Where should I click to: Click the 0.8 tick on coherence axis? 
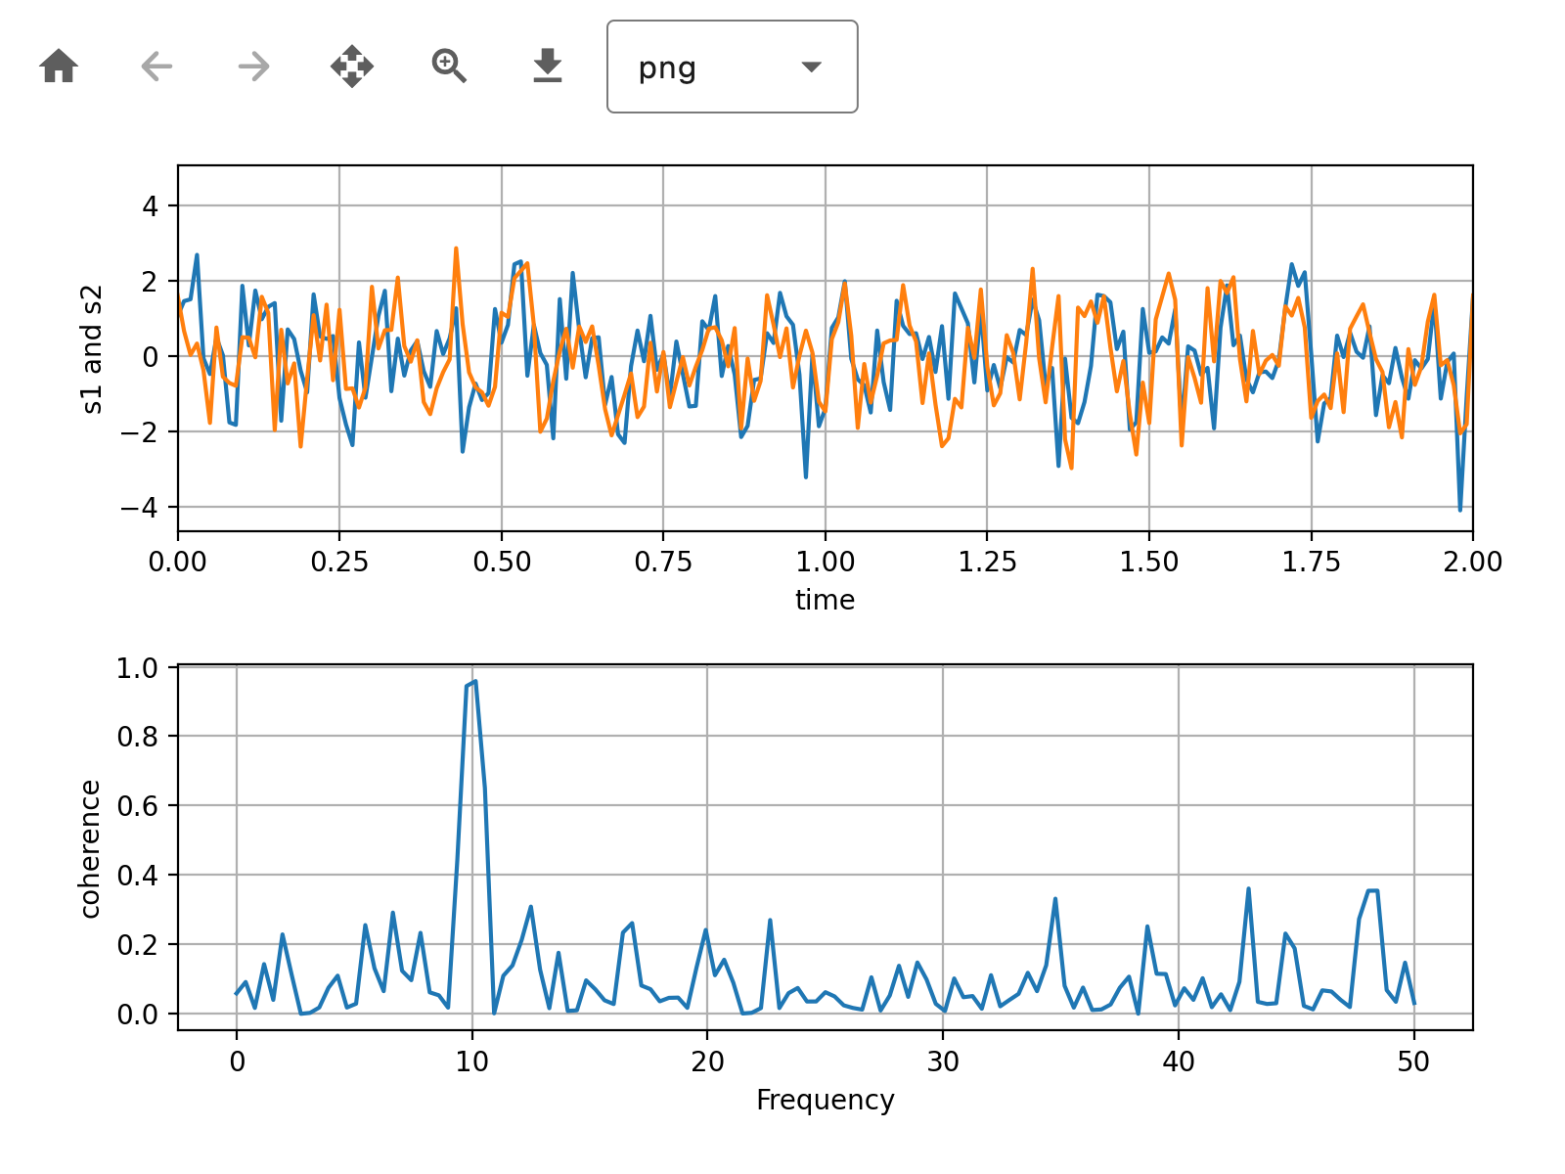138,737
